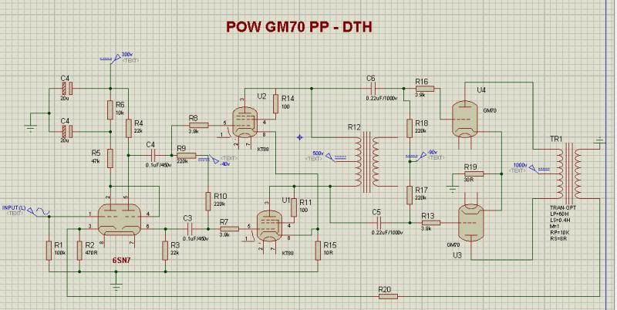Select the 6SN7 dual triode tube symbol
Viewport: 617px width, 310px height.
click(120, 220)
